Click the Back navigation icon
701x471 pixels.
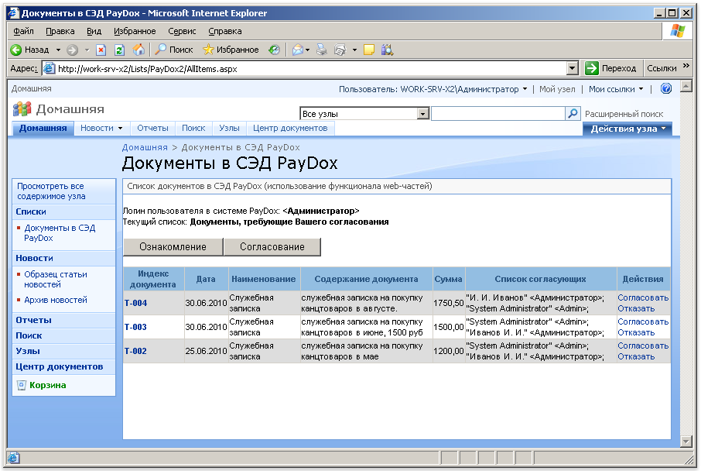(x=16, y=49)
